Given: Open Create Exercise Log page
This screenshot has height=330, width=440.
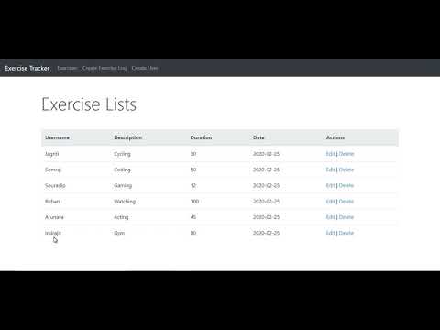Looking at the screenshot, I should coord(104,68).
